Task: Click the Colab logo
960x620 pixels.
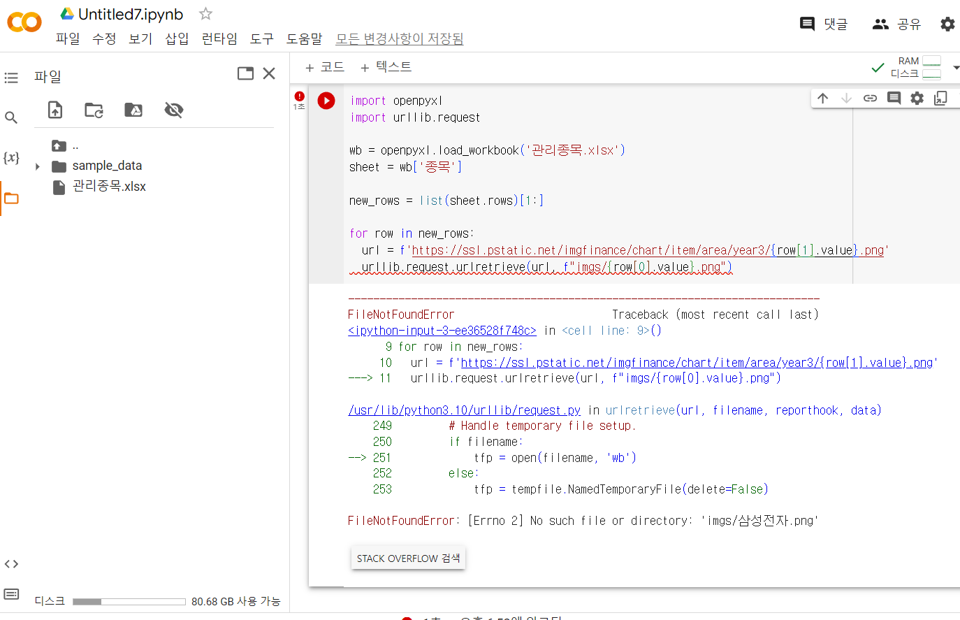Action: 24,22
